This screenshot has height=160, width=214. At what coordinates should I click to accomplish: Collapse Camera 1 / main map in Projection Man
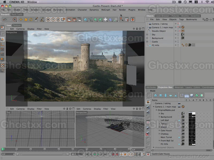tap(154, 107)
